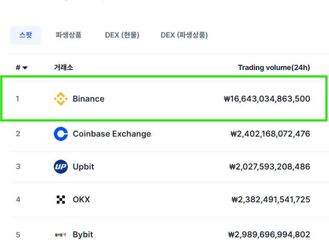
Task: Click rank number 5 in Bybit row
Action: [x=18, y=235]
